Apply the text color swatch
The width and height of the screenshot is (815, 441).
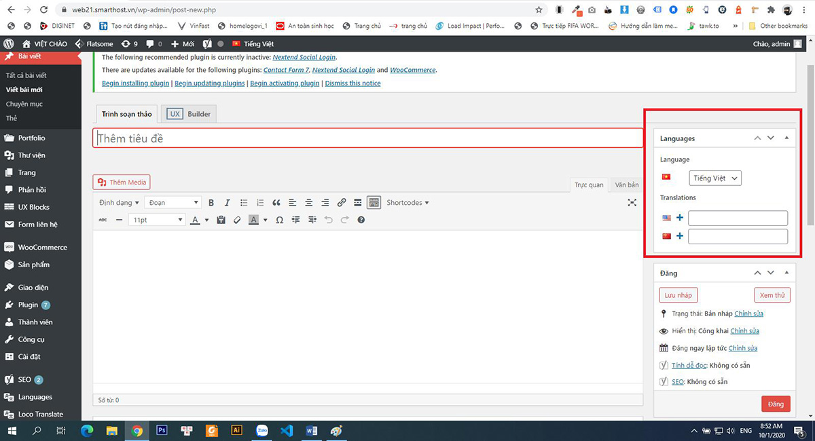[x=195, y=220]
